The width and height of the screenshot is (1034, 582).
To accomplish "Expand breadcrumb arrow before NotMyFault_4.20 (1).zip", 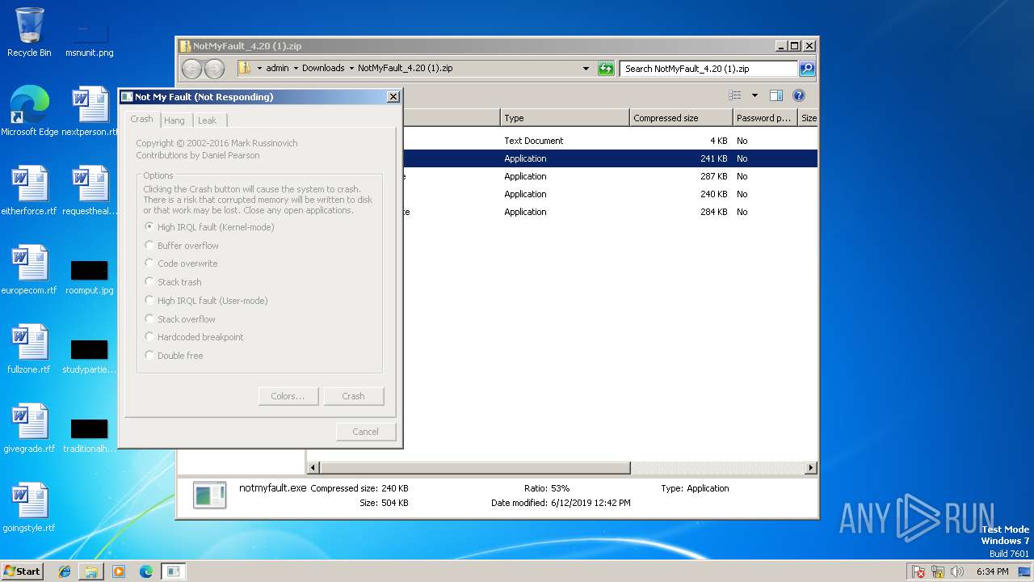I will pos(351,68).
